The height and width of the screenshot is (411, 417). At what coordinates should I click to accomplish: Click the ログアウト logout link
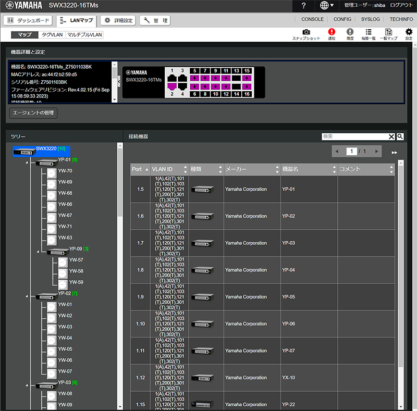401,5
